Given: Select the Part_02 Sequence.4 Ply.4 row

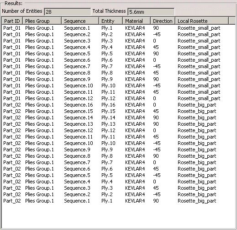Looking at the screenshot, I should tap(118, 182).
